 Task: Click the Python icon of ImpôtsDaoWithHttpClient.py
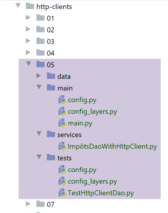pos(62,146)
